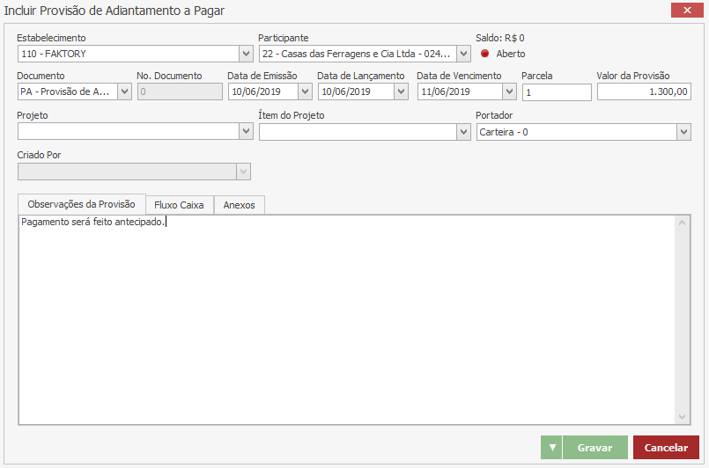Expand the Projeto dropdown
The image size is (709, 468).
[x=245, y=131]
